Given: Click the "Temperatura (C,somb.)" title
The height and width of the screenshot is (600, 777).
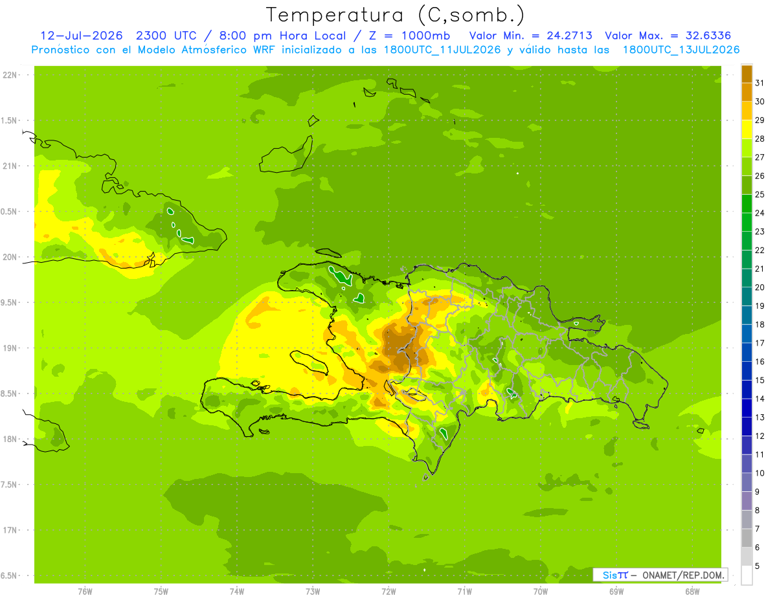Looking at the screenshot, I should (x=396, y=15).
